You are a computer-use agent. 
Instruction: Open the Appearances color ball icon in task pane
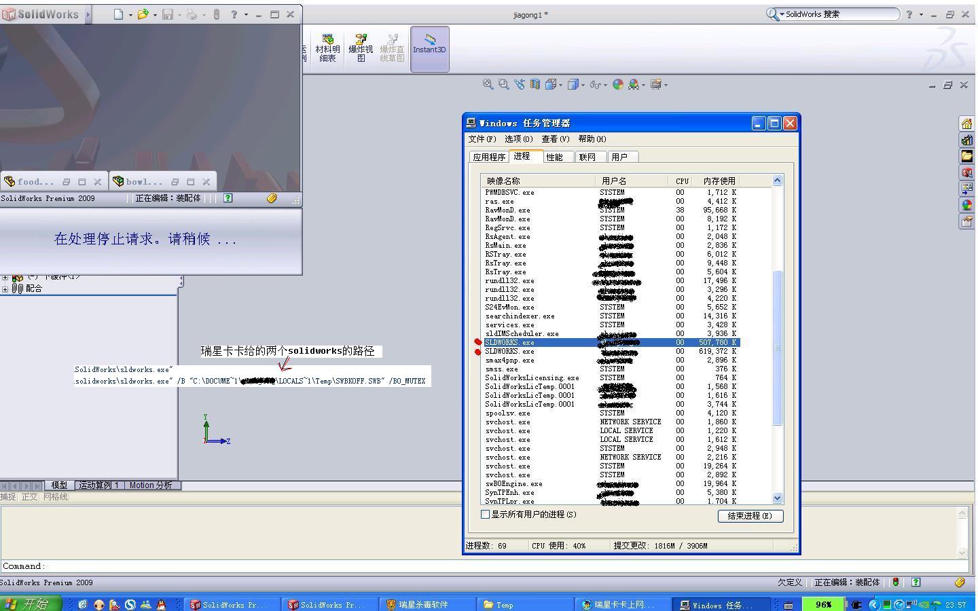(966, 205)
